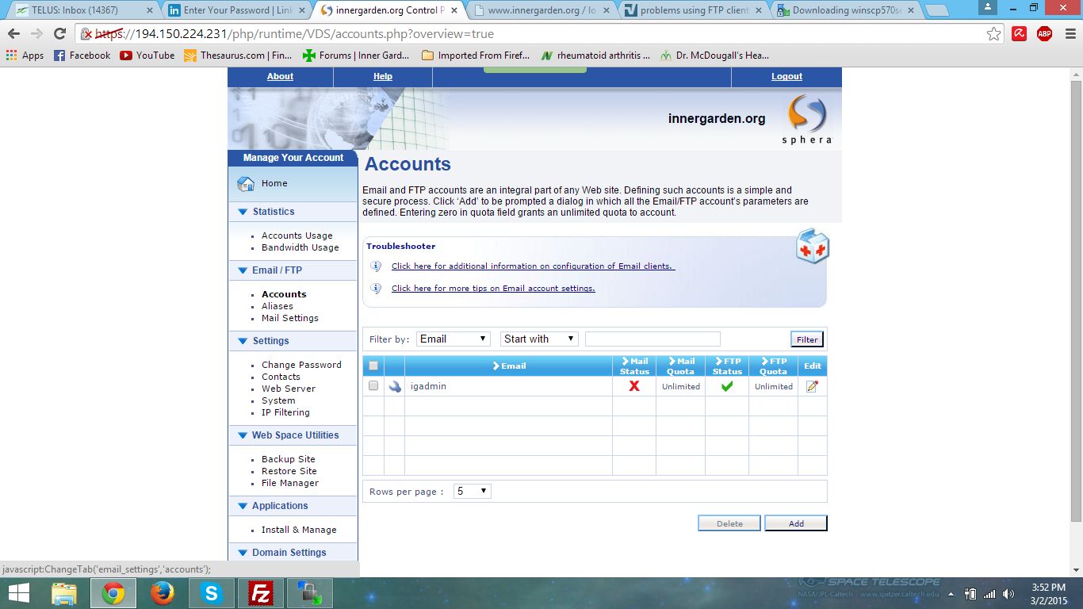
Task: Open Aliases under Email / FTP
Action: pyautogui.click(x=277, y=306)
